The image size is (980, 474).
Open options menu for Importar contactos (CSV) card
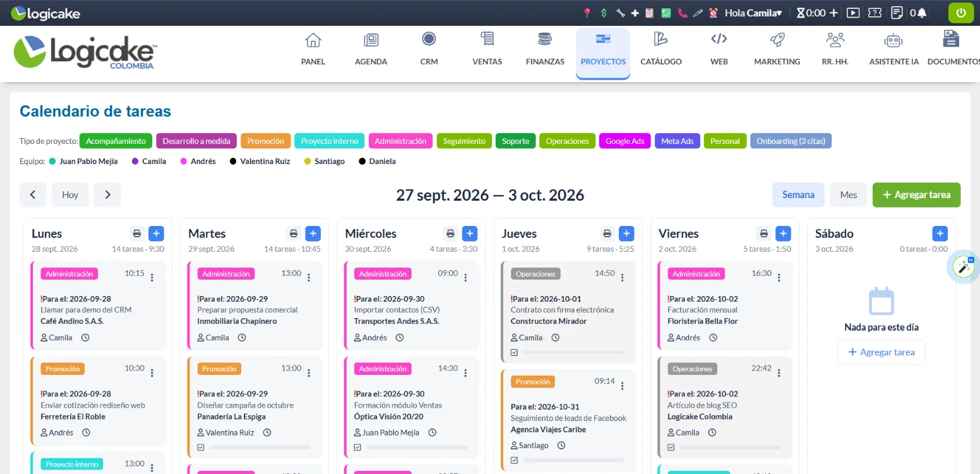[465, 277]
